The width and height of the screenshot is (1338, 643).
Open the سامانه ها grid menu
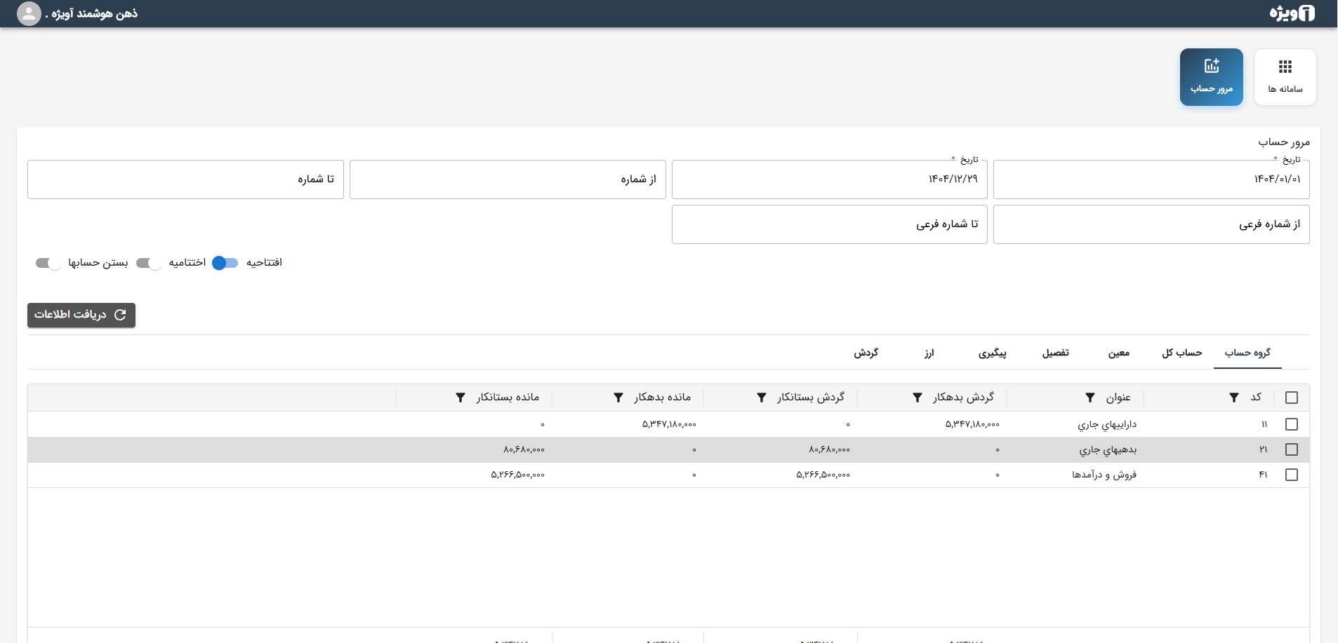coord(1285,77)
